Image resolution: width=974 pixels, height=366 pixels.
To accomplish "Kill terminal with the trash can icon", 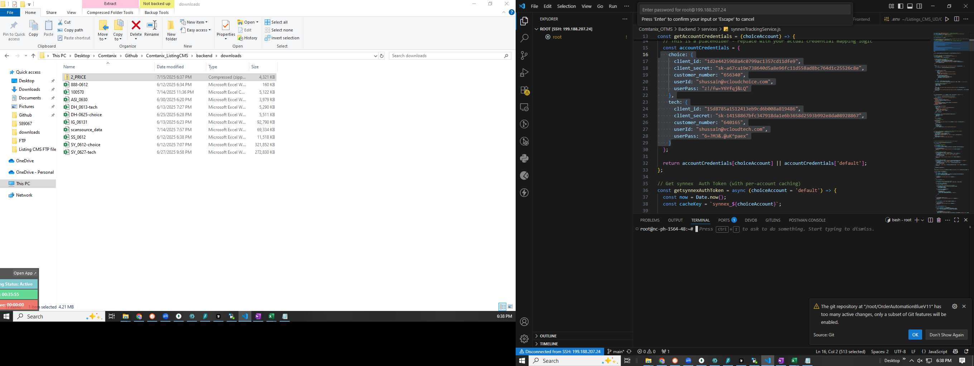I will click(939, 220).
